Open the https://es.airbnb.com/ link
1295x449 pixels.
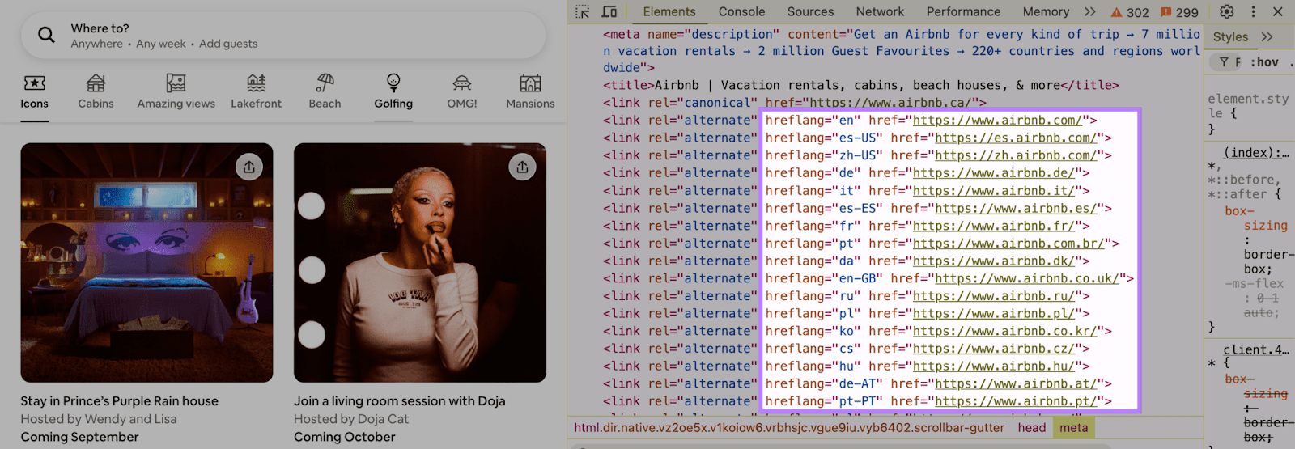pyautogui.click(x=1016, y=138)
